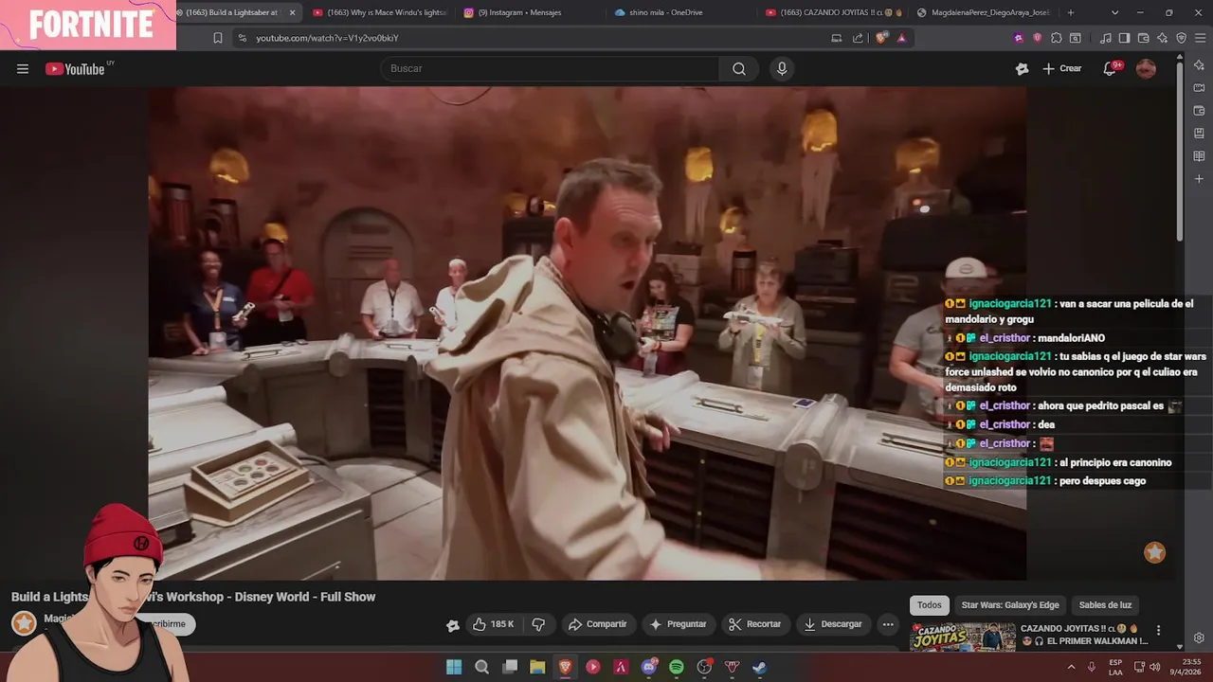The width and height of the screenshot is (1213, 682).
Task: Open Discord from the taskbar
Action: 649,667
